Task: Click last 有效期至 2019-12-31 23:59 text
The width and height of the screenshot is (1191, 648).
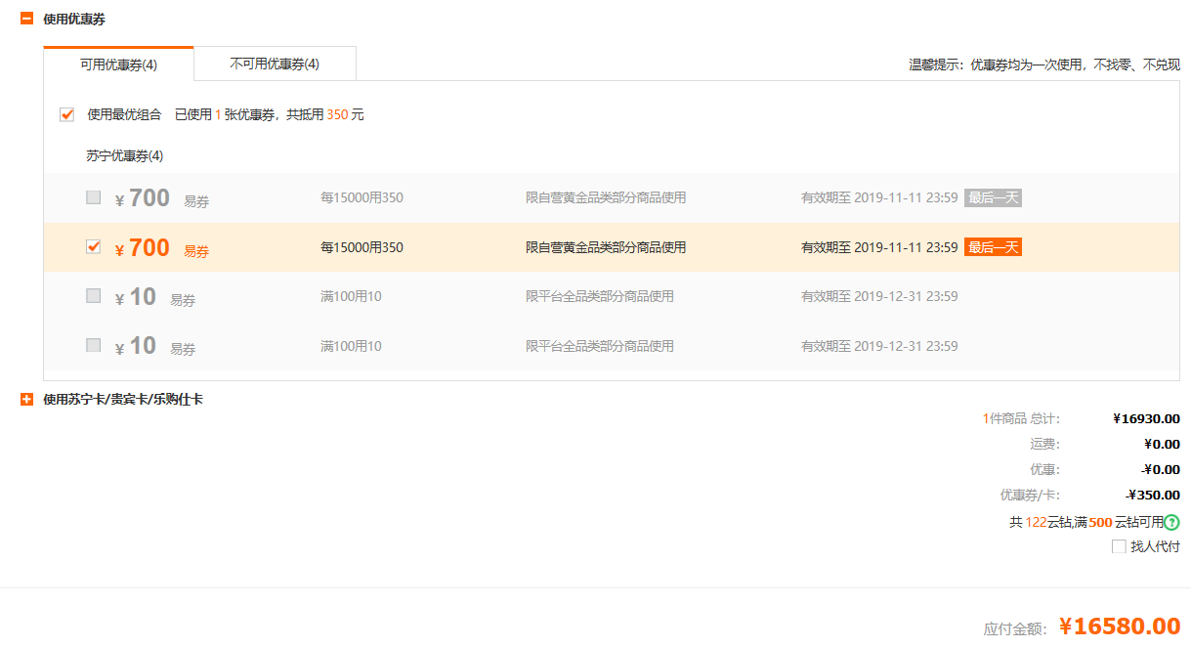Action: coord(879,346)
